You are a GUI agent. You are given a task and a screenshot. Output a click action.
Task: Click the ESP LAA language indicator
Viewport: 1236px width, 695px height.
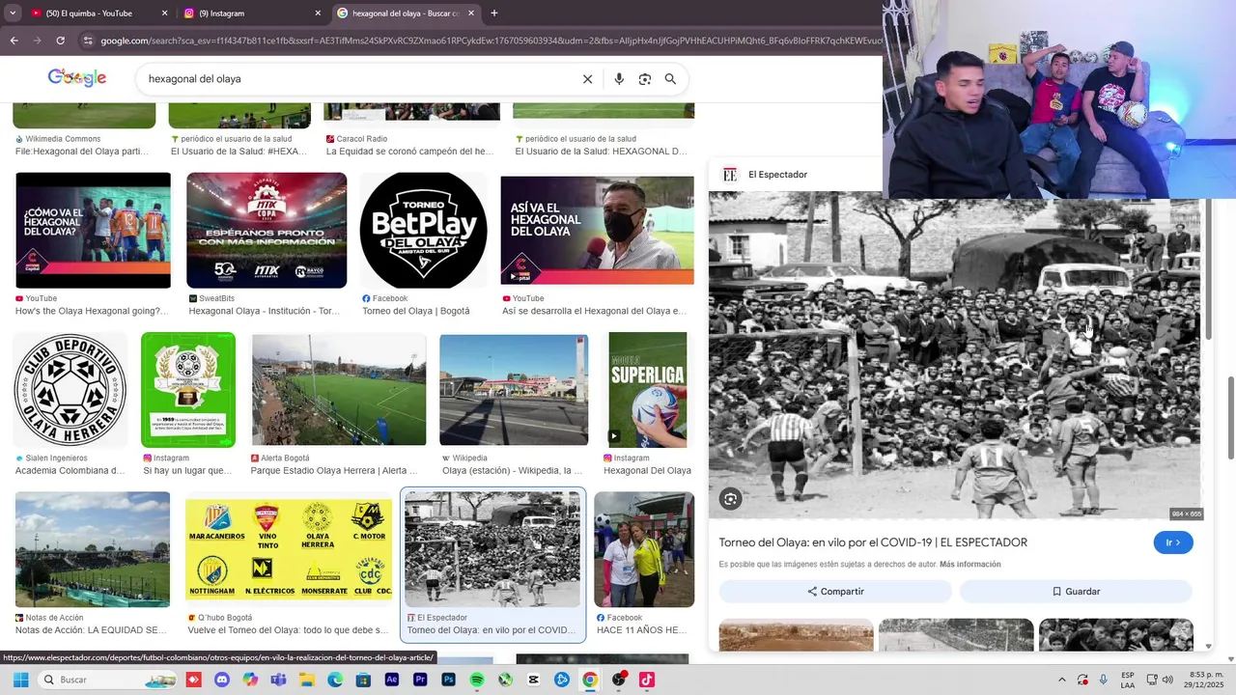click(1128, 680)
